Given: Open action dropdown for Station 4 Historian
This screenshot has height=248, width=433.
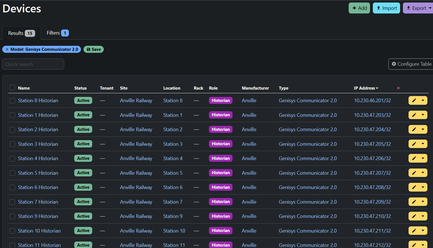Looking at the screenshot, I should pyautogui.click(x=423, y=158).
